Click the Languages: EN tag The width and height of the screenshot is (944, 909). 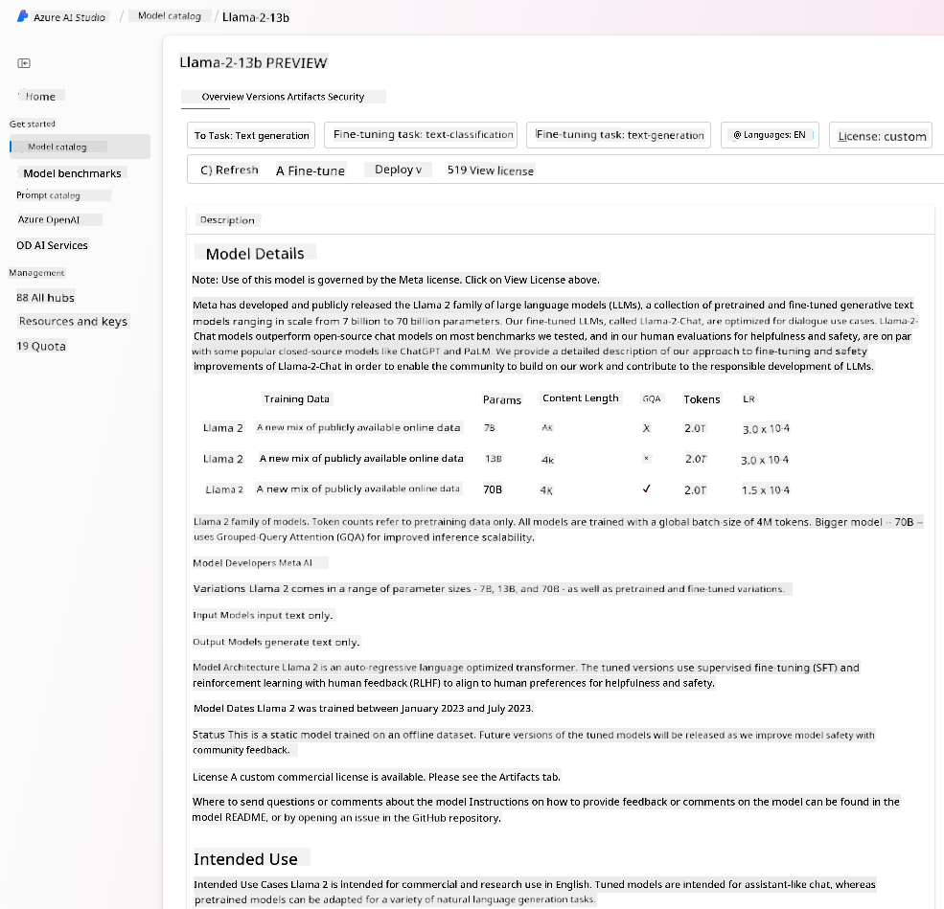pyautogui.click(x=770, y=135)
